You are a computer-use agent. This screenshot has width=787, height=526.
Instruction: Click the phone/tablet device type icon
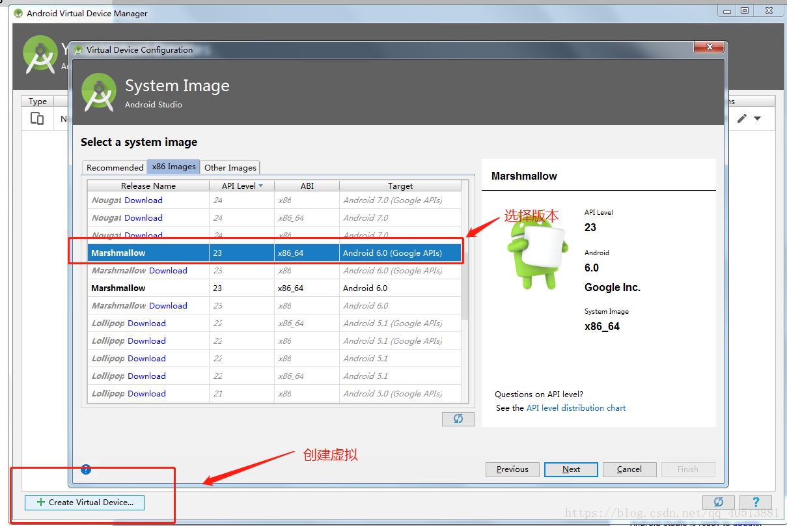(37, 118)
